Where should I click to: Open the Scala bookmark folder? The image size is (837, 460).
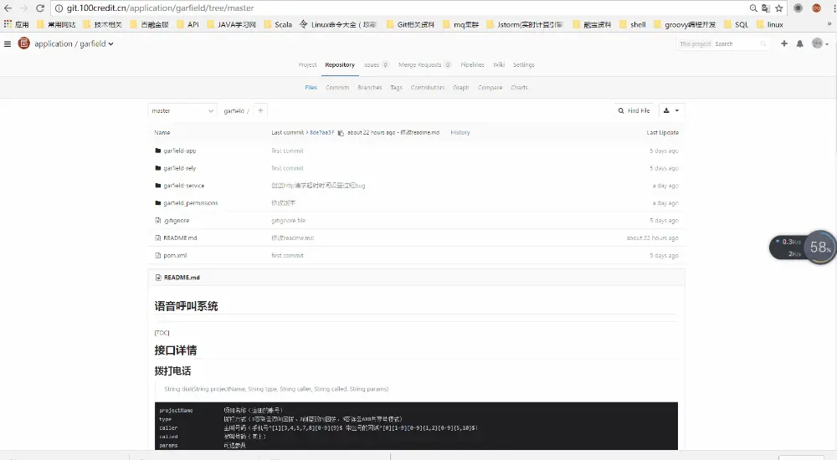click(278, 24)
